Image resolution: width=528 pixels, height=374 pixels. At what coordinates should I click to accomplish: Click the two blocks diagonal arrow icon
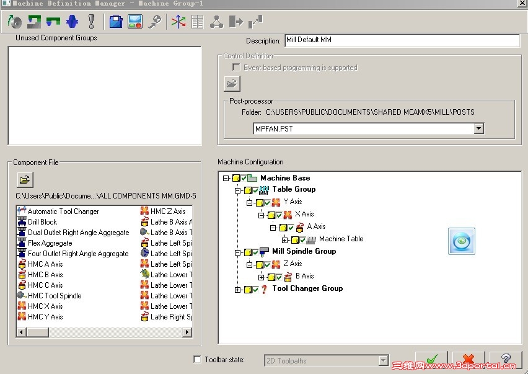coord(255,22)
